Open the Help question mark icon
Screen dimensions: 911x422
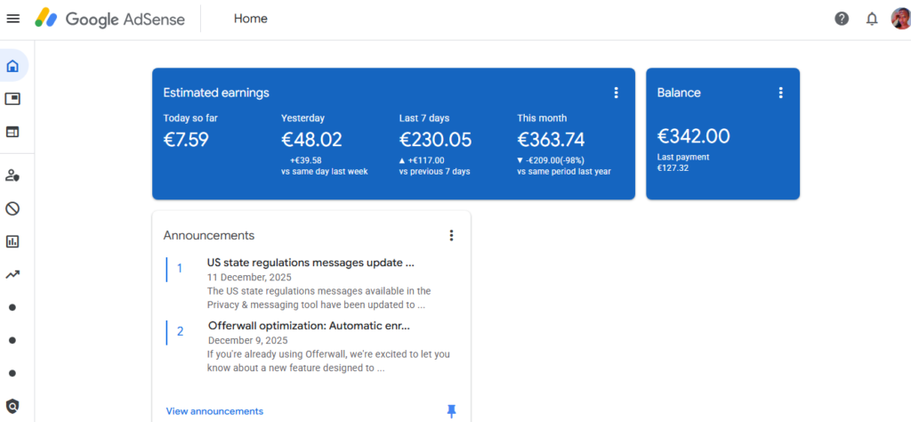842,19
